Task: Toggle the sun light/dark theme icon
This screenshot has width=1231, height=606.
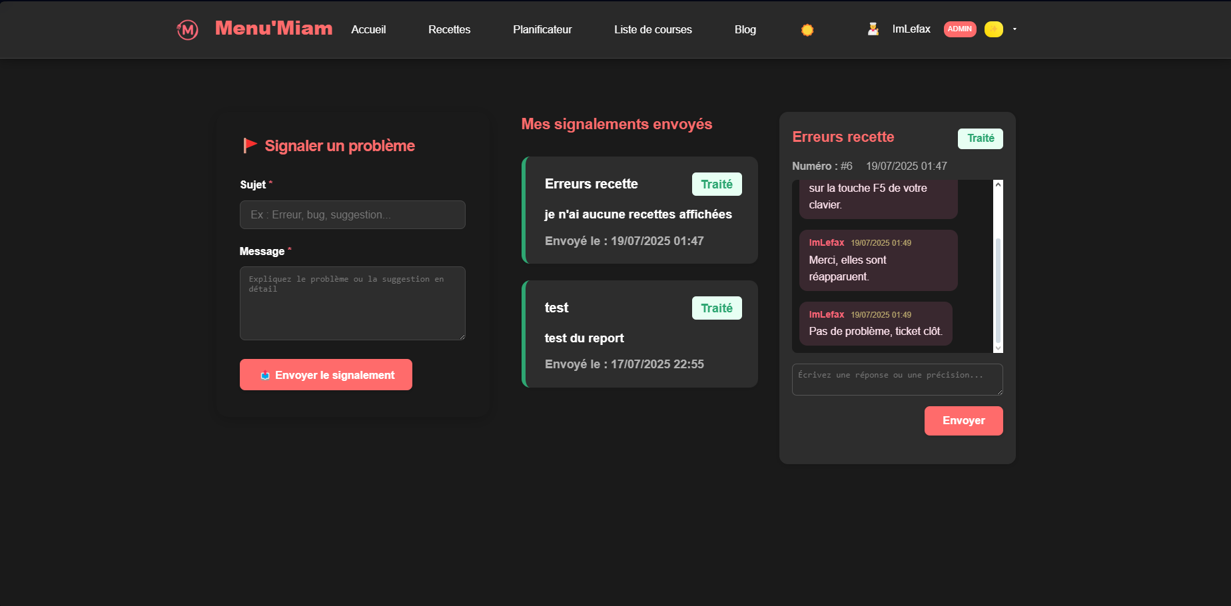Action: pos(807,30)
